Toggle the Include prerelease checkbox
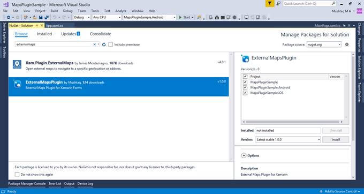The height and width of the screenshot is (194, 364). [111, 44]
